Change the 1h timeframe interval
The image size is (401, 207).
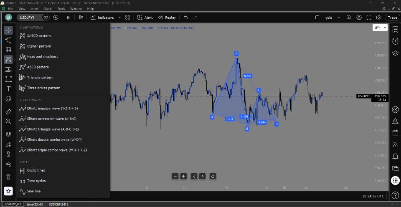click(x=68, y=18)
